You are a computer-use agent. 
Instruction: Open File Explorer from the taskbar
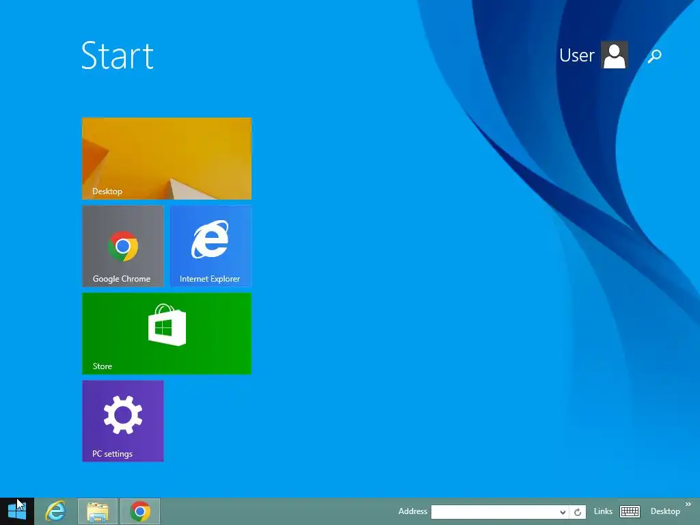[98, 511]
